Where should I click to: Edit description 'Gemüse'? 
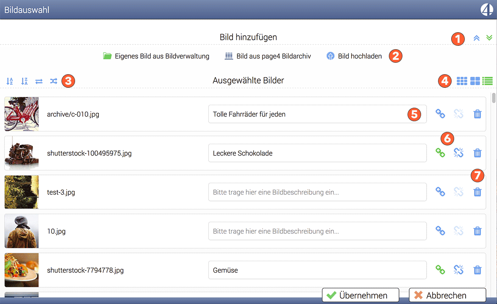click(317, 270)
